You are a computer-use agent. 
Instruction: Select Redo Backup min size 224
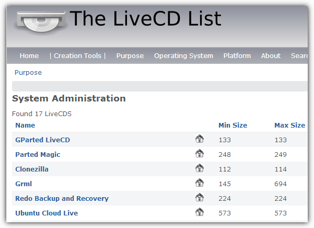[x=225, y=198]
